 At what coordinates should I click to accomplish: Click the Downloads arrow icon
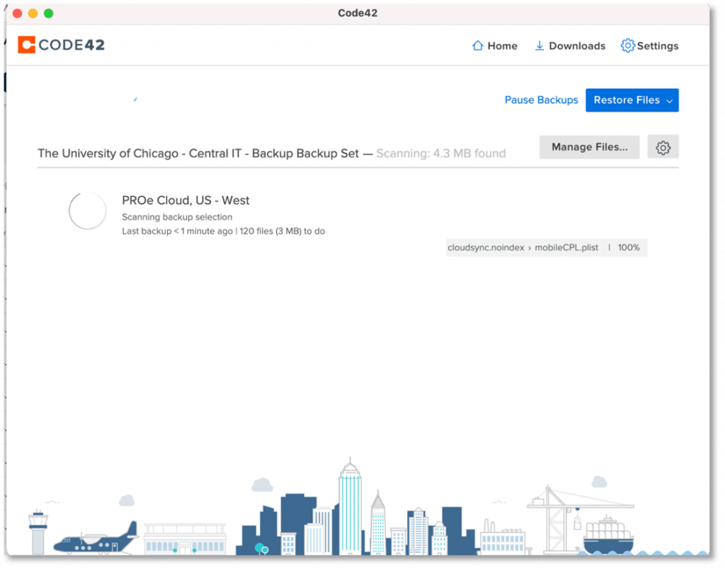[x=539, y=46]
